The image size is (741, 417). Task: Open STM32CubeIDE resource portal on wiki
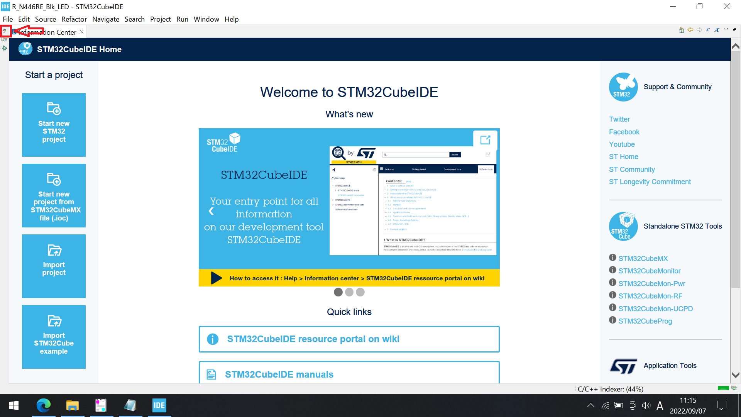[349, 339]
